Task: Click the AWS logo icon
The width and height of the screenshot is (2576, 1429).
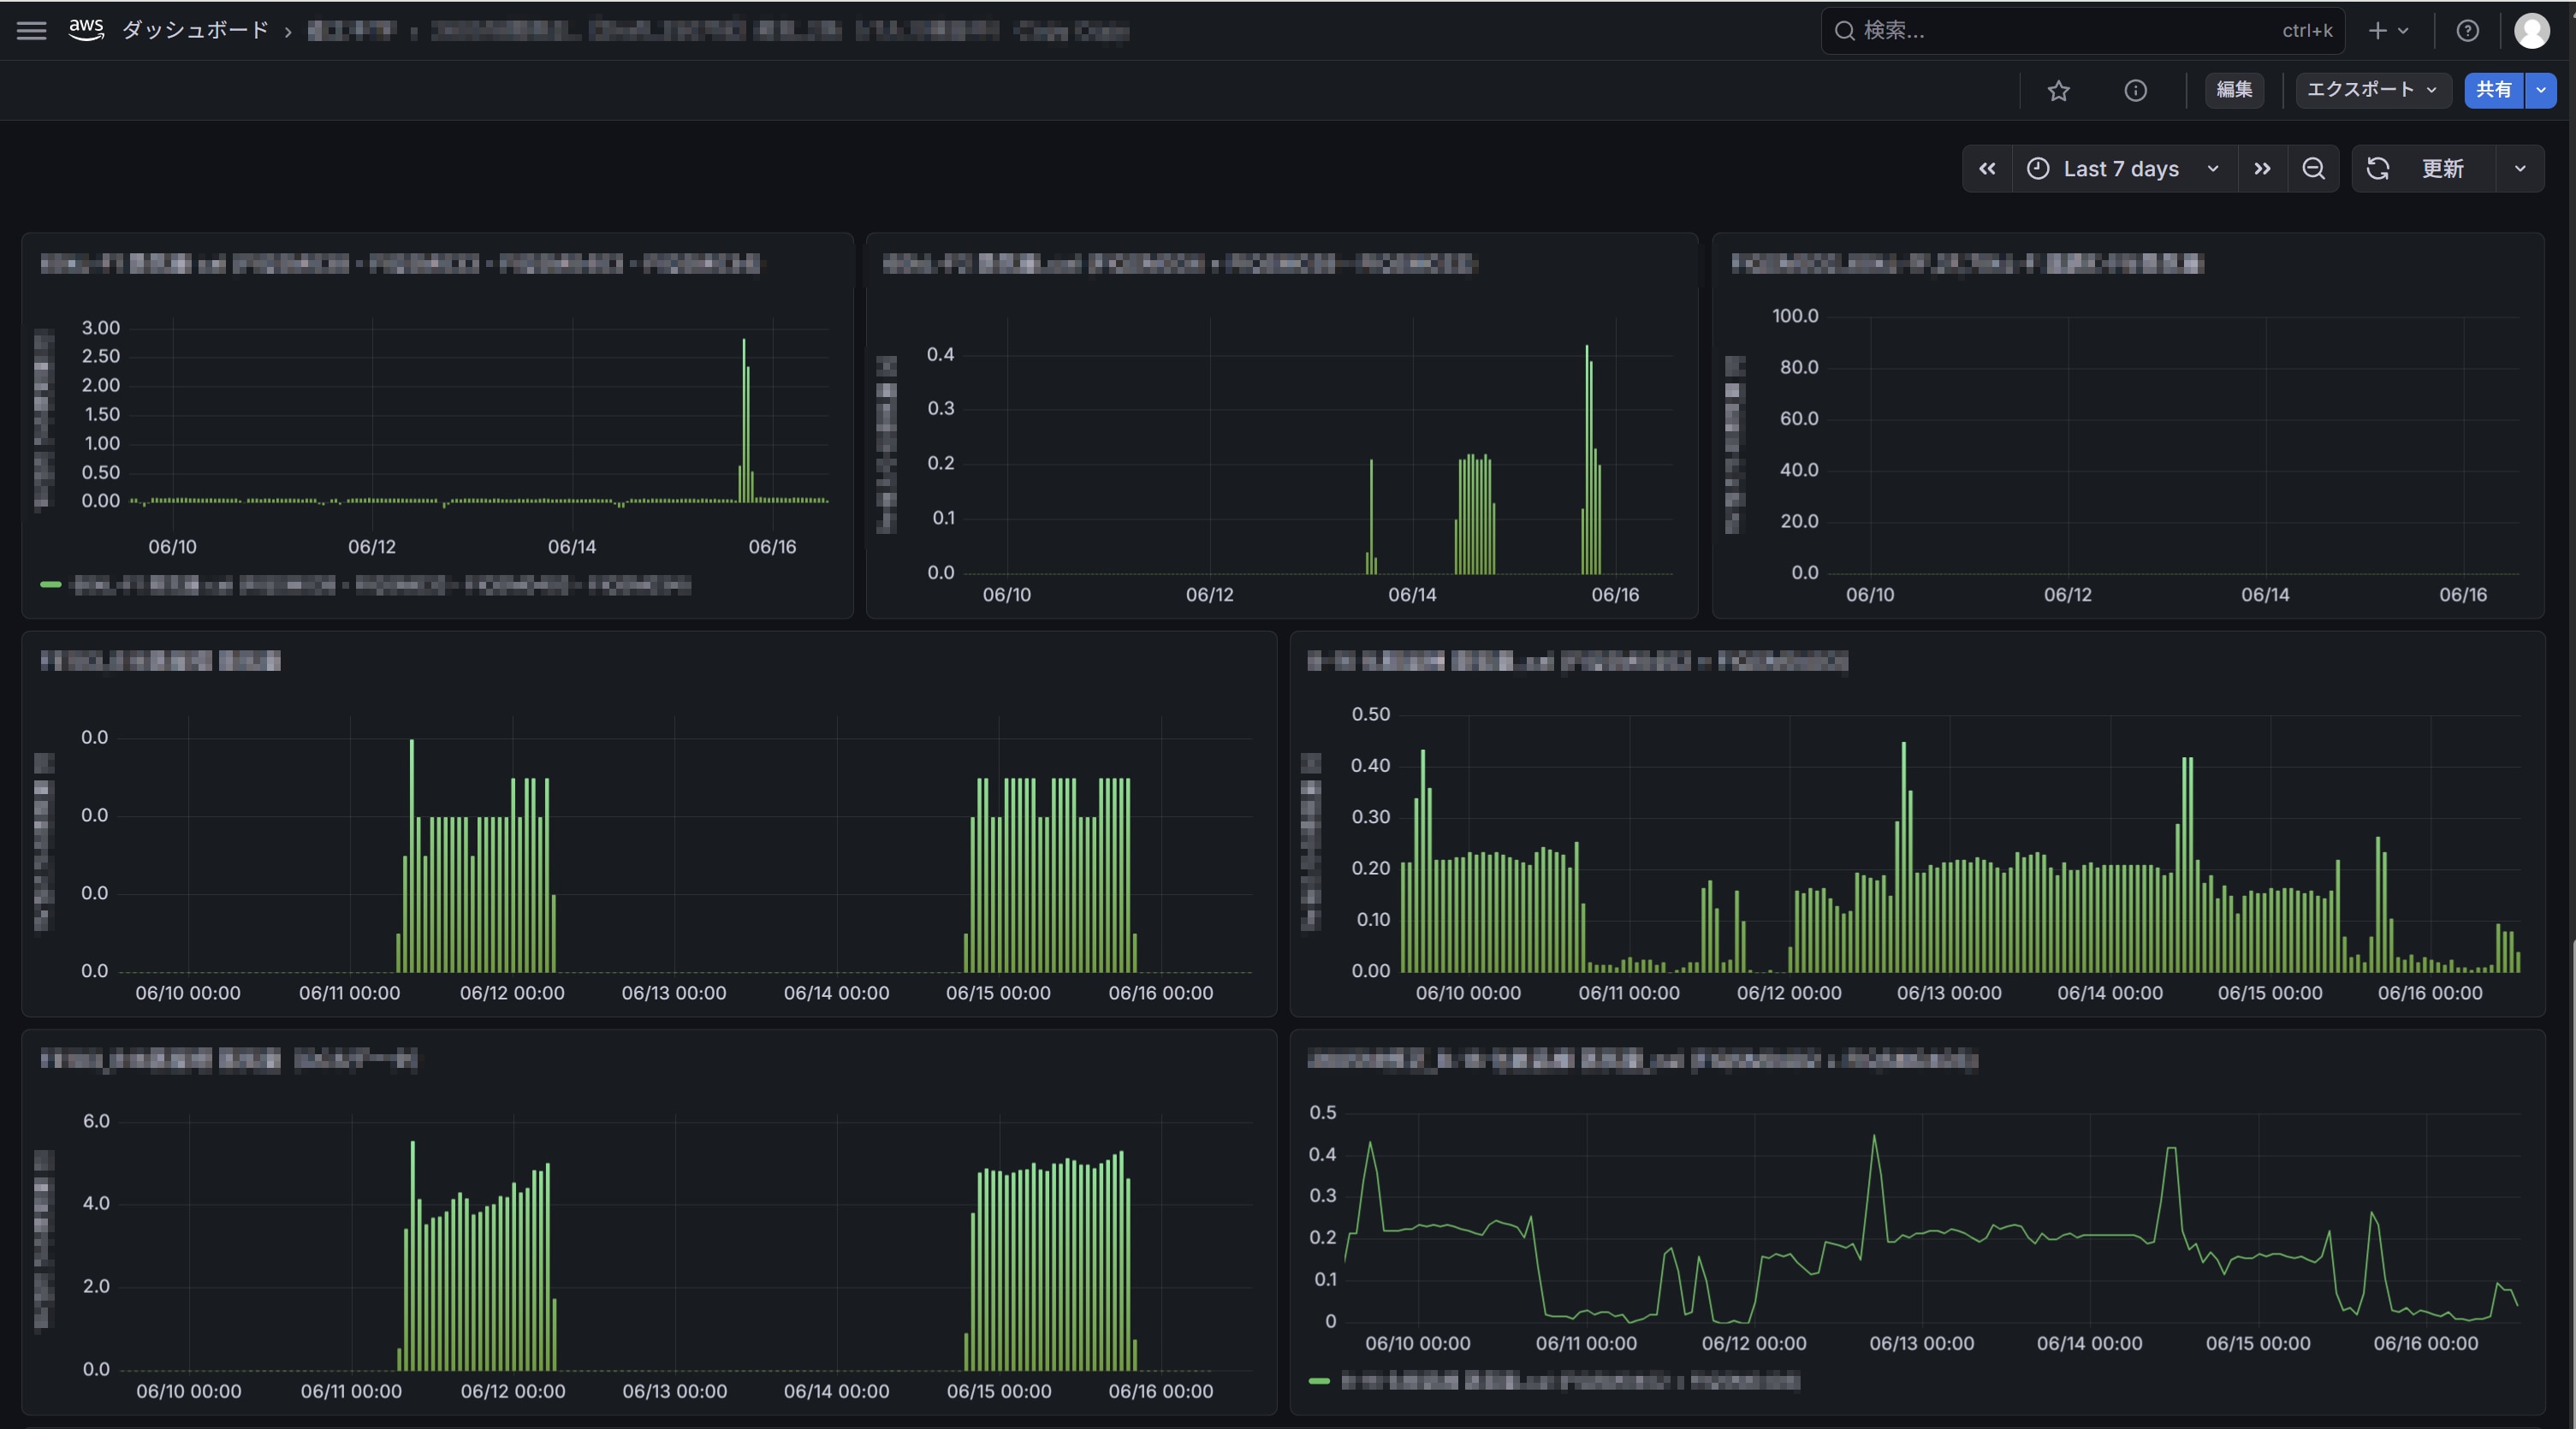Action: click(x=86, y=30)
